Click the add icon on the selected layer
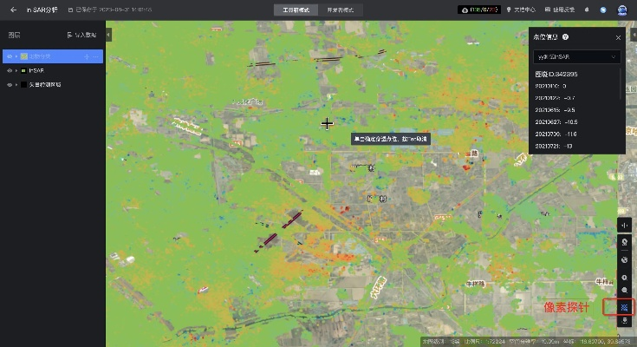This screenshot has height=347, width=637. pos(86,56)
